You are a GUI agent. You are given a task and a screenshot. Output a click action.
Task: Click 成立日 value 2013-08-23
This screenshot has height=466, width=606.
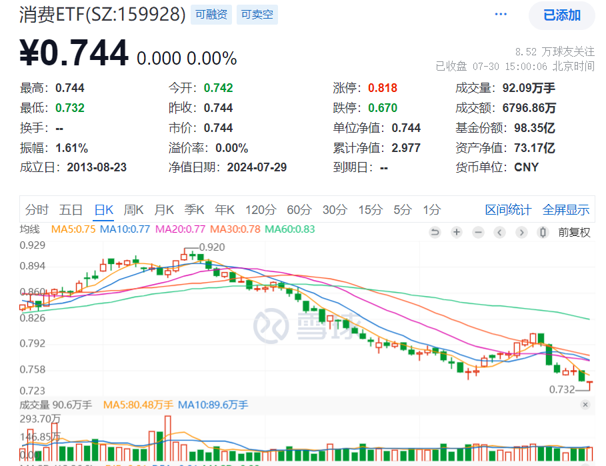click(97, 167)
